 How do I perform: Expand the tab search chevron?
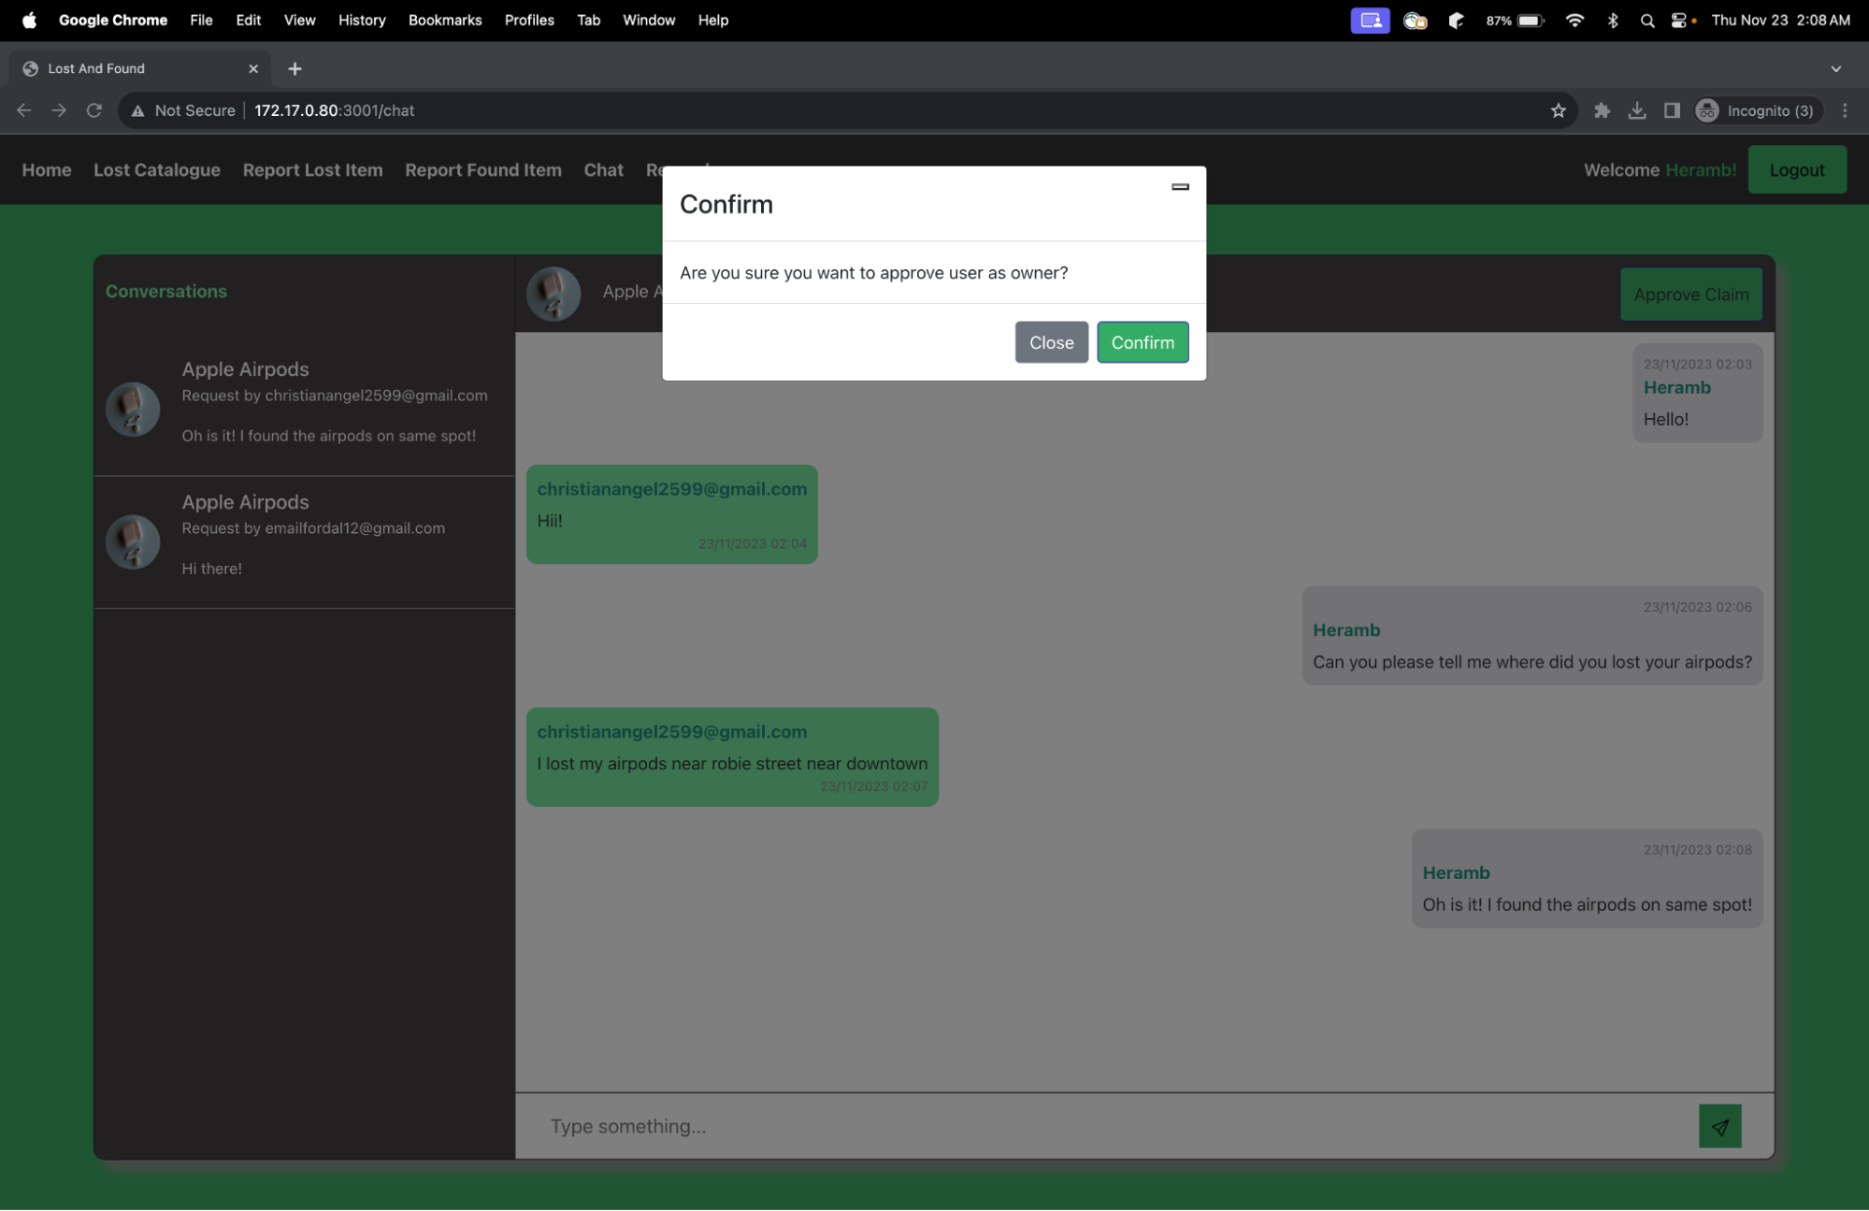pyautogui.click(x=1835, y=68)
